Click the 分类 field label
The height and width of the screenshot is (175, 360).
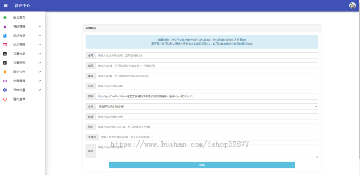(x=91, y=107)
